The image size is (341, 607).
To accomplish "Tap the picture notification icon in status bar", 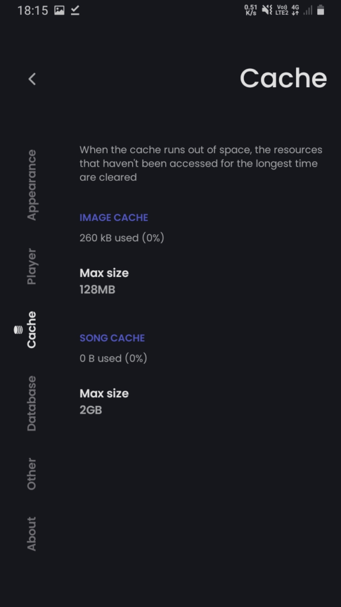I will (x=59, y=11).
